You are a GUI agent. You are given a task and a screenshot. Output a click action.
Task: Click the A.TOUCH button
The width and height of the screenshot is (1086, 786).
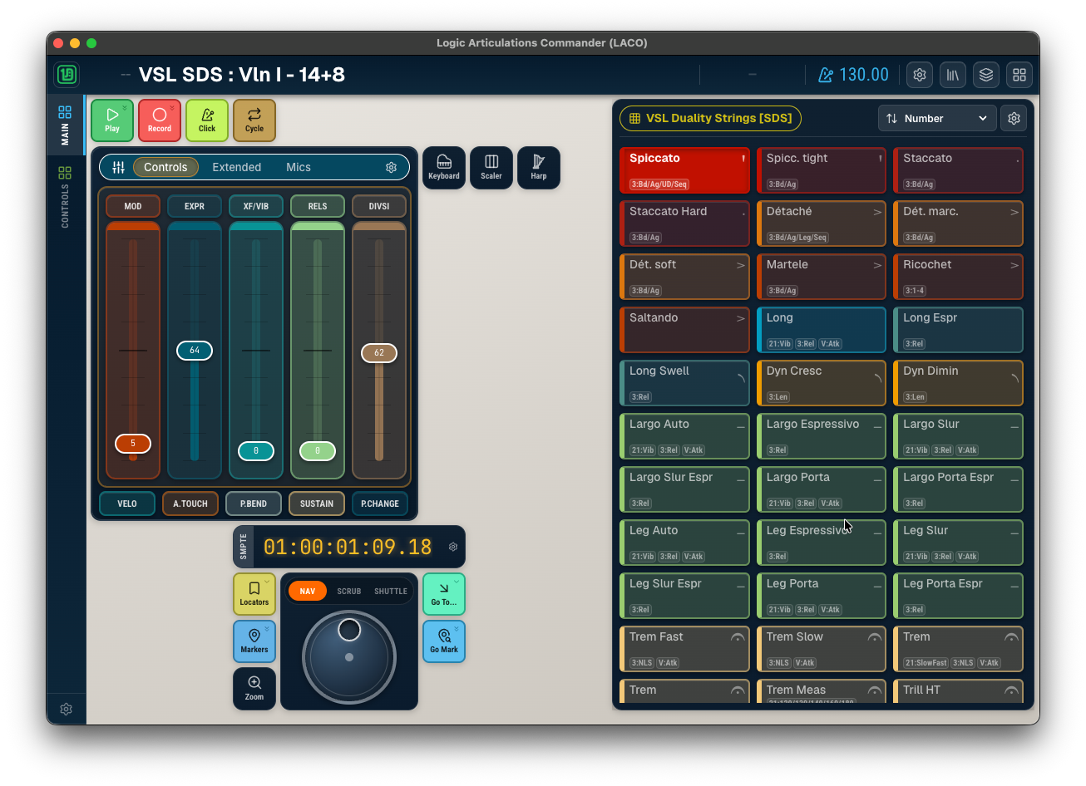(190, 504)
